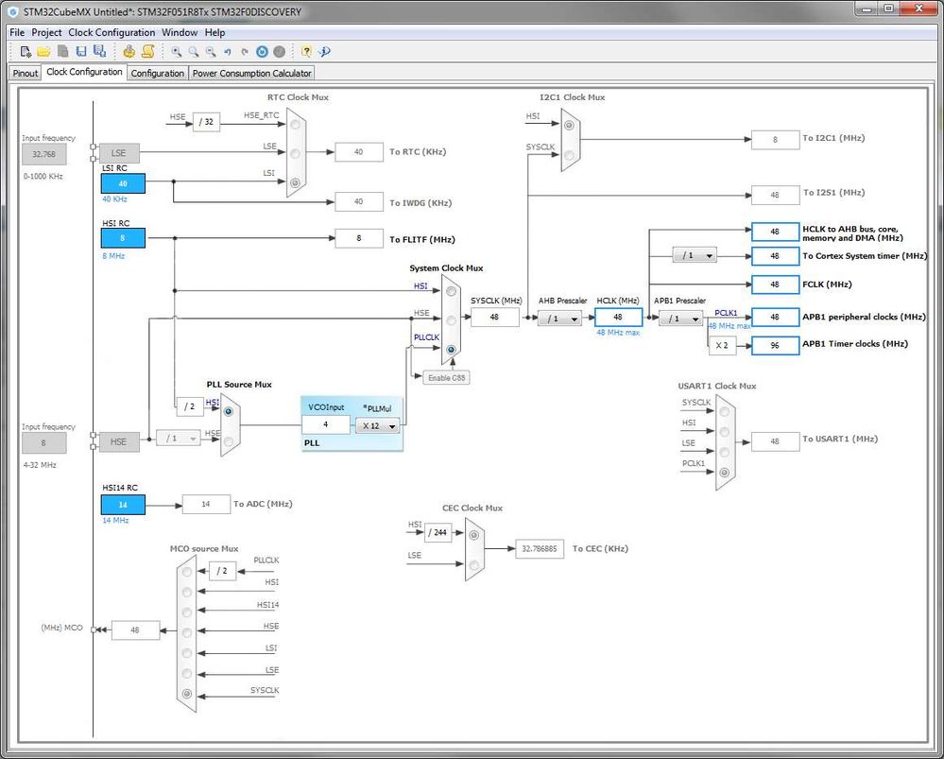Open the Power Consumption Calculator tab
Viewport: 944px width, 759px height.
click(251, 73)
